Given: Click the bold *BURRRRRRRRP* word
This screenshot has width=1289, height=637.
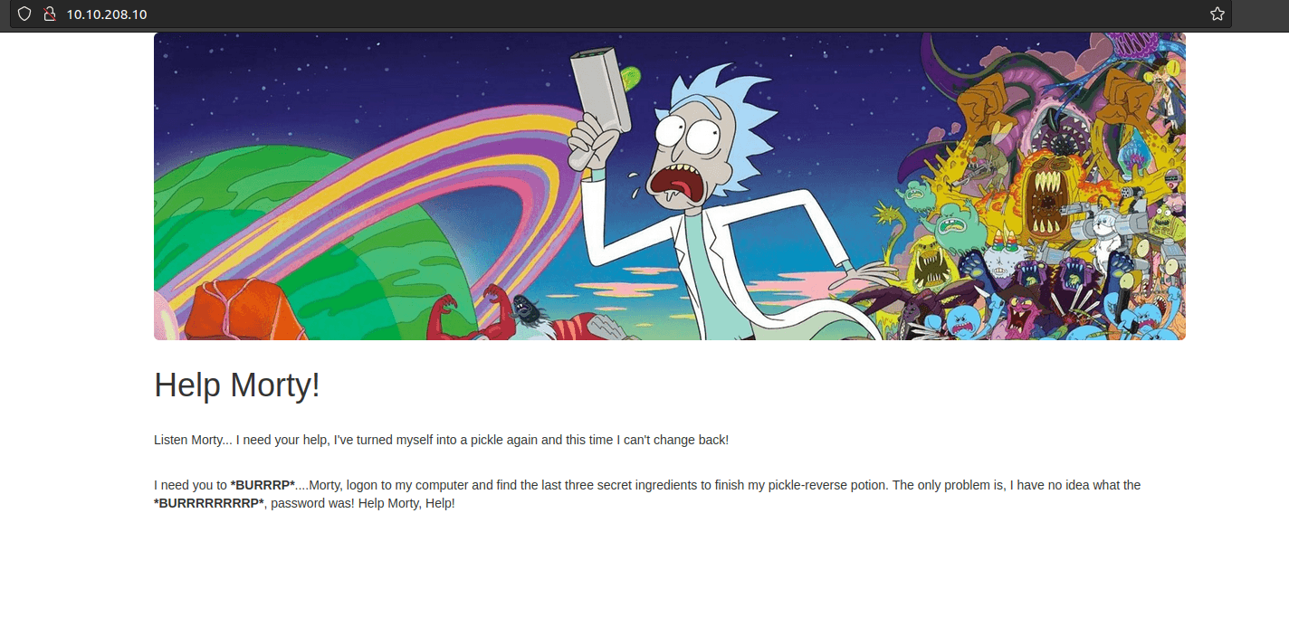Looking at the screenshot, I should tap(209, 503).
